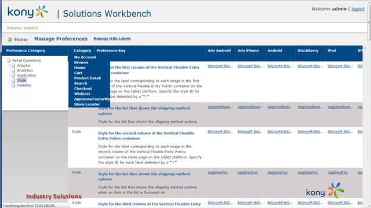
Task: Click Preference Key column header
Action: pyautogui.click(x=111, y=50)
